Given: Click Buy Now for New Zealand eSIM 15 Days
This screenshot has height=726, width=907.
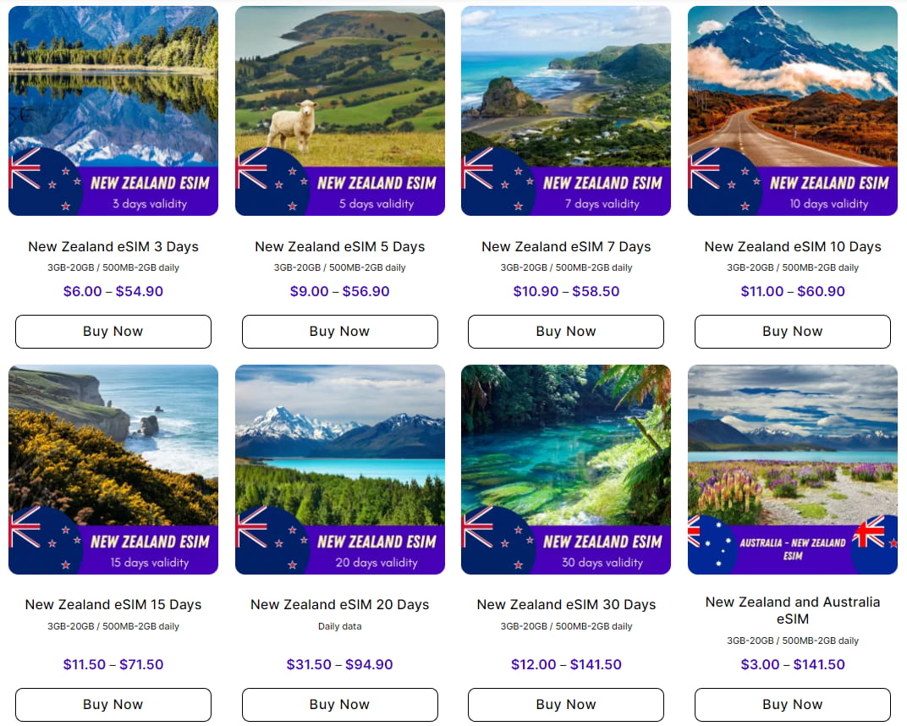Looking at the screenshot, I should [x=113, y=704].
